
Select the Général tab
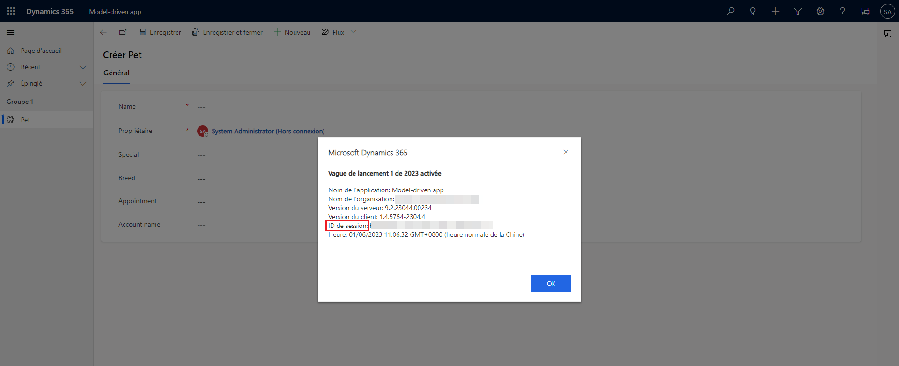pos(117,73)
